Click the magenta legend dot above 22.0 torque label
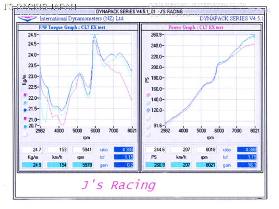279x209 pixels. (x=25, y=95)
